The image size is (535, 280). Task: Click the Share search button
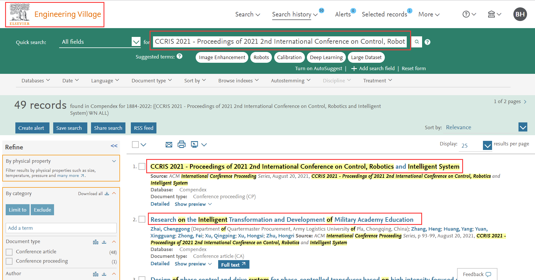pyautogui.click(x=108, y=128)
